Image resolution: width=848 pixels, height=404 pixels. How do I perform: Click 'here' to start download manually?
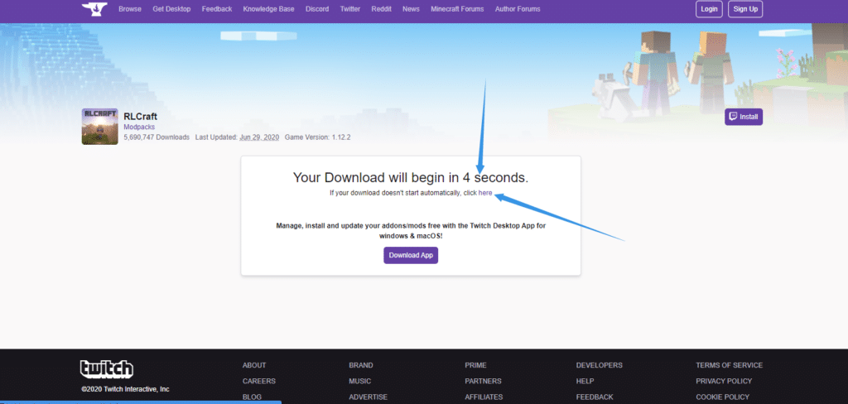click(x=485, y=193)
